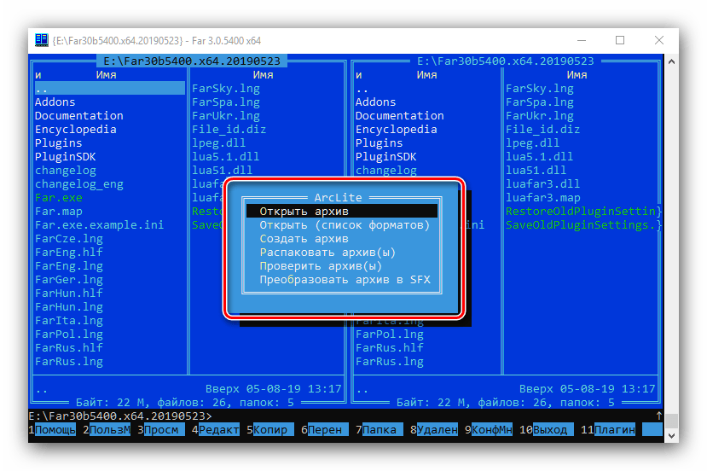Click the 5 Копир function key button

click(270, 429)
